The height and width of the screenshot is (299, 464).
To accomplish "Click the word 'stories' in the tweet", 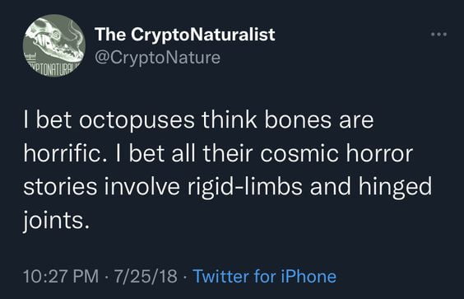I will pyautogui.click(x=60, y=187).
